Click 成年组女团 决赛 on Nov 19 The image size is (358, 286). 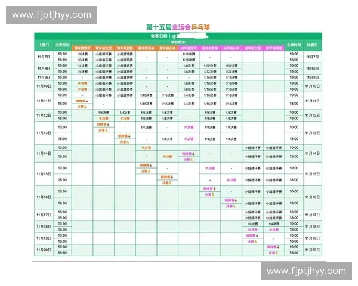tap(252, 241)
